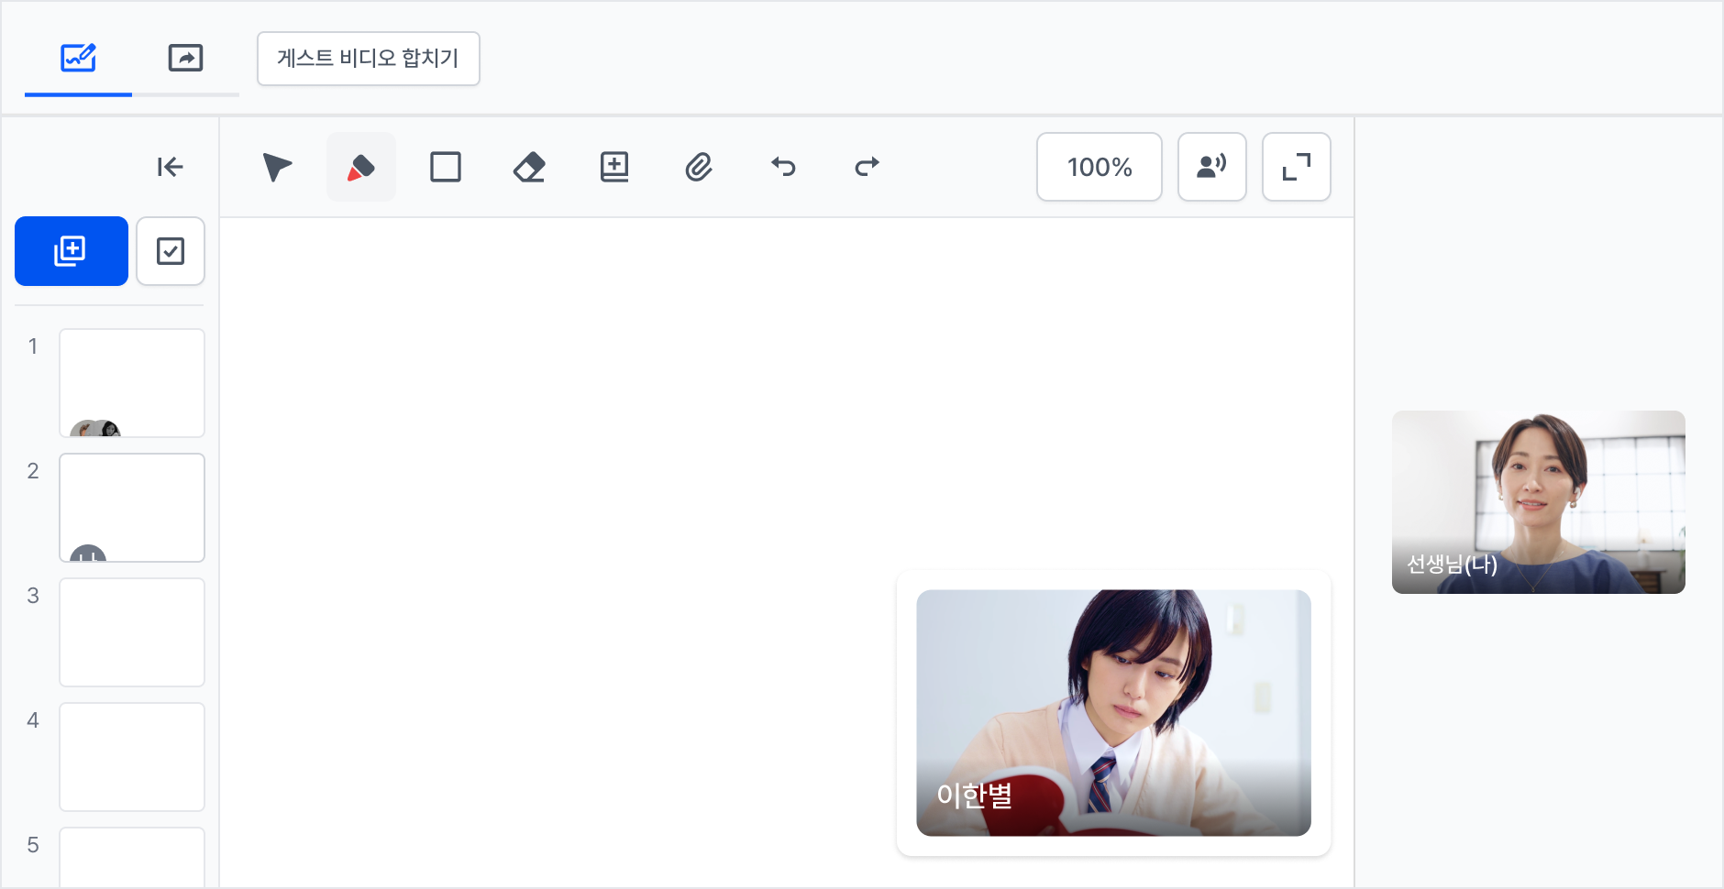
Task: Open page 2 thumbnail
Action: (132, 508)
